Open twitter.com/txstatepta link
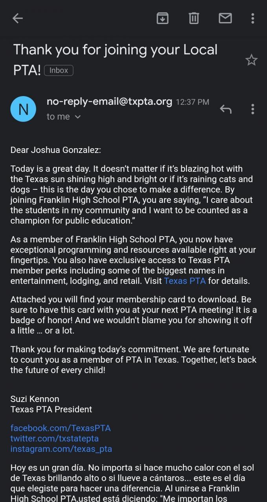Screen dimensions: 267x502 tap(55, 438)
